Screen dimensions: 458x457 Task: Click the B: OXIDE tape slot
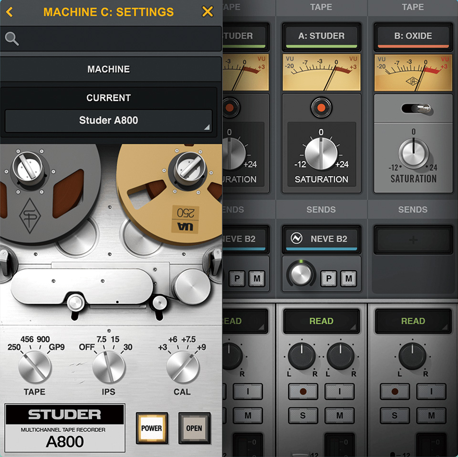413,37
